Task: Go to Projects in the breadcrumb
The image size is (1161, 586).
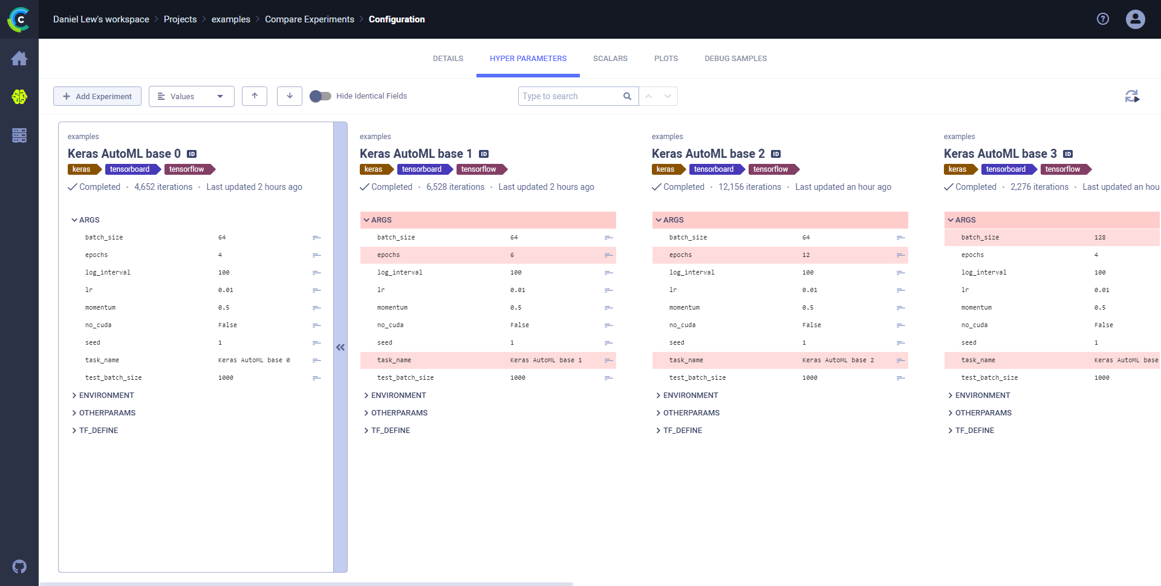Action: (x=180, y=19)
